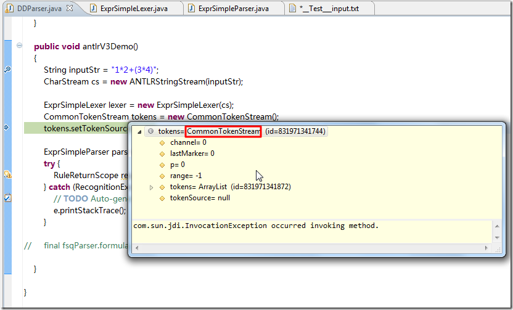This screenshot has width=513, height=310.
Task: Click the detail pane scroll down arrow
Action: coord(497,238)
